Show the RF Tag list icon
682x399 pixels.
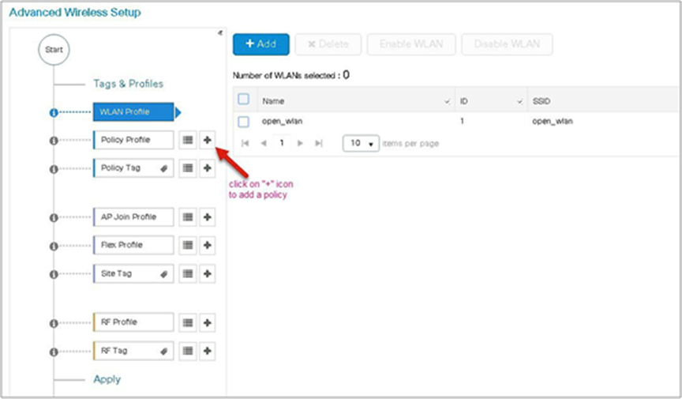[x=188, y=351]
